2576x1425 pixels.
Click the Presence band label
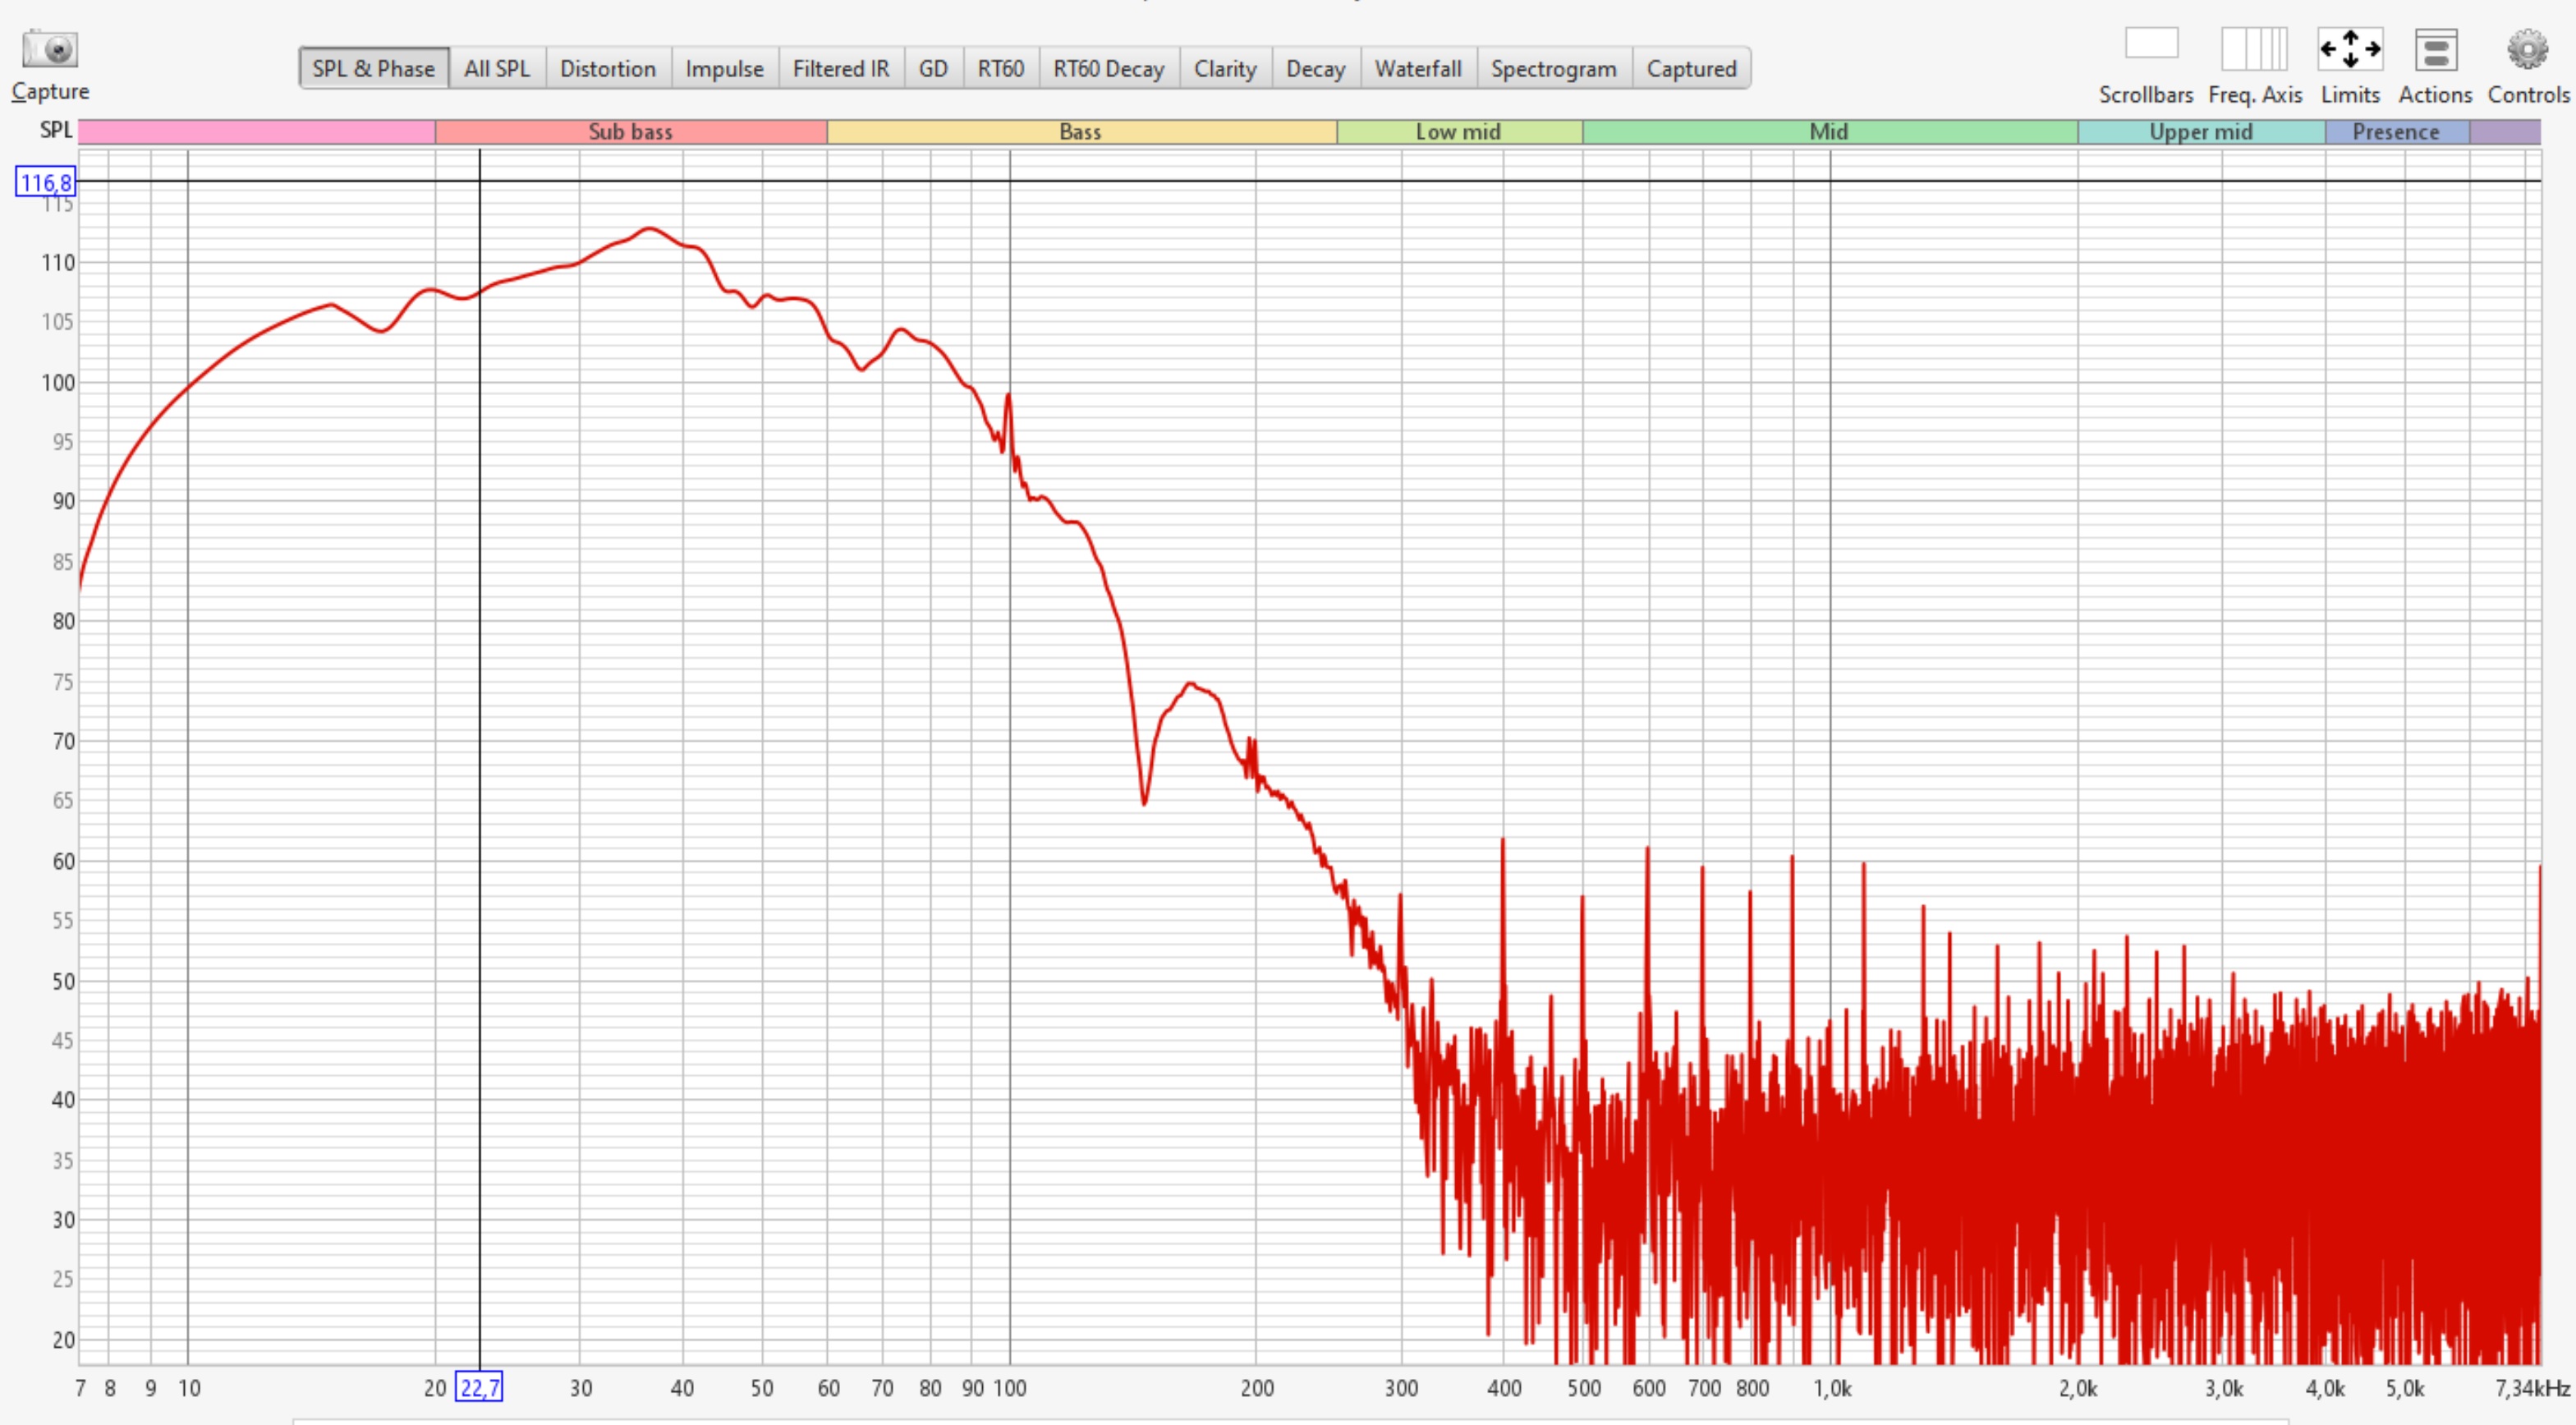point(2396,131)
